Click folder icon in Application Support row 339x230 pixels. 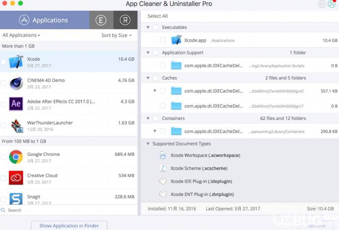[x=176, y=66]
